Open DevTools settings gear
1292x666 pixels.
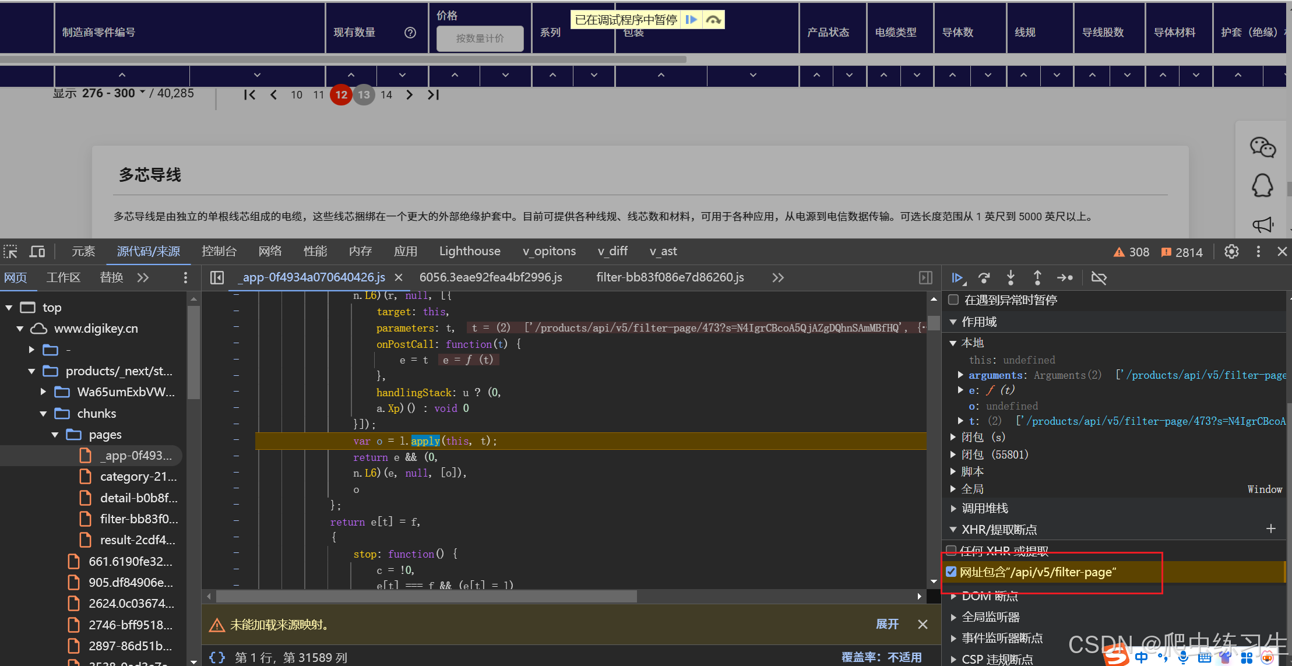pyautogui.click(x=1231, y=252)
